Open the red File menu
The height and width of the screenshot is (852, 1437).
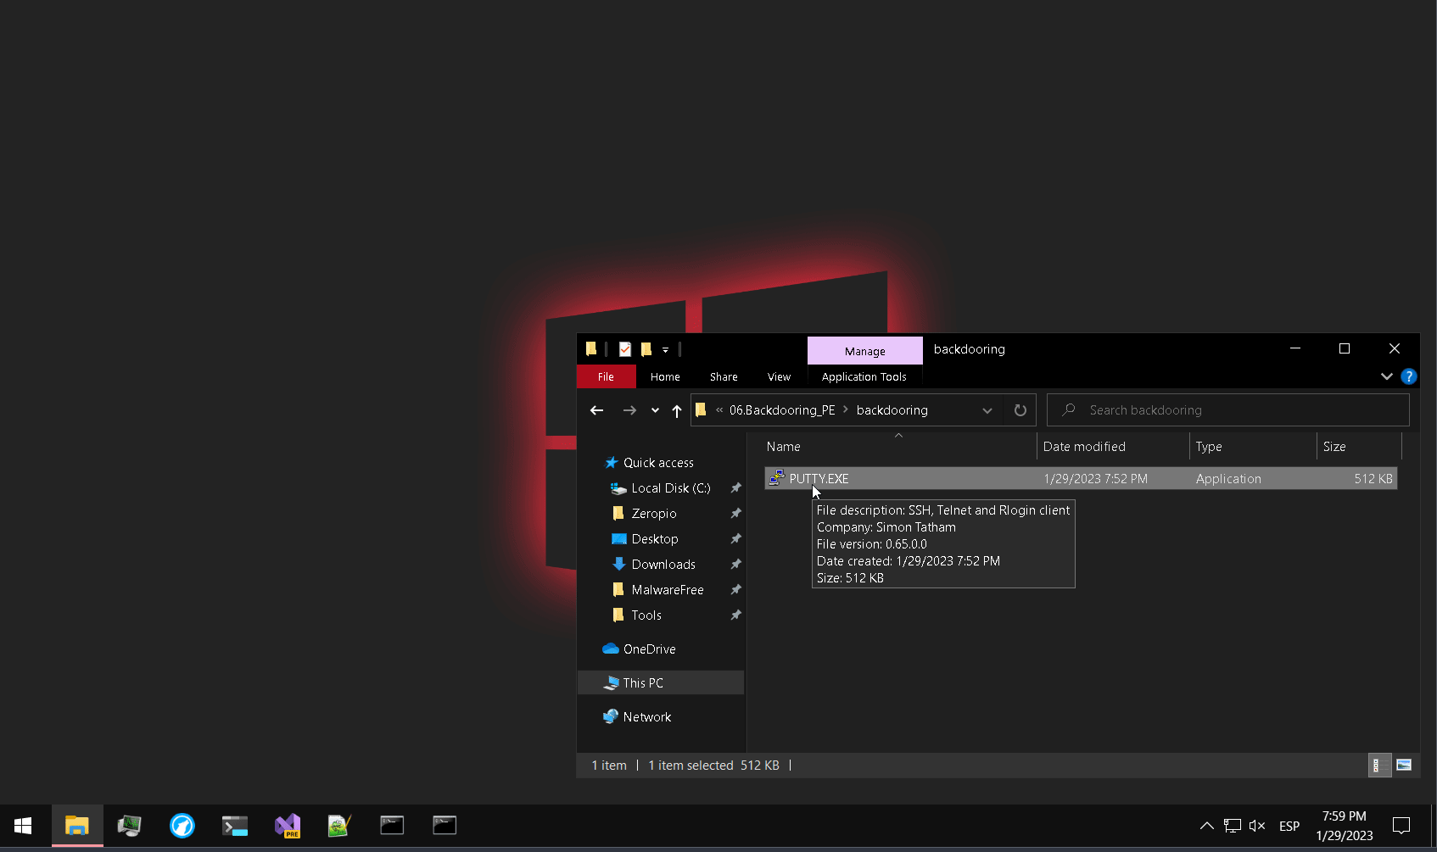[x=606, y=377]
